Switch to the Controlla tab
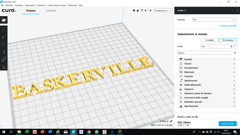Image resolution: width=240 pixels, height=135 pixels. click(51, 11)
